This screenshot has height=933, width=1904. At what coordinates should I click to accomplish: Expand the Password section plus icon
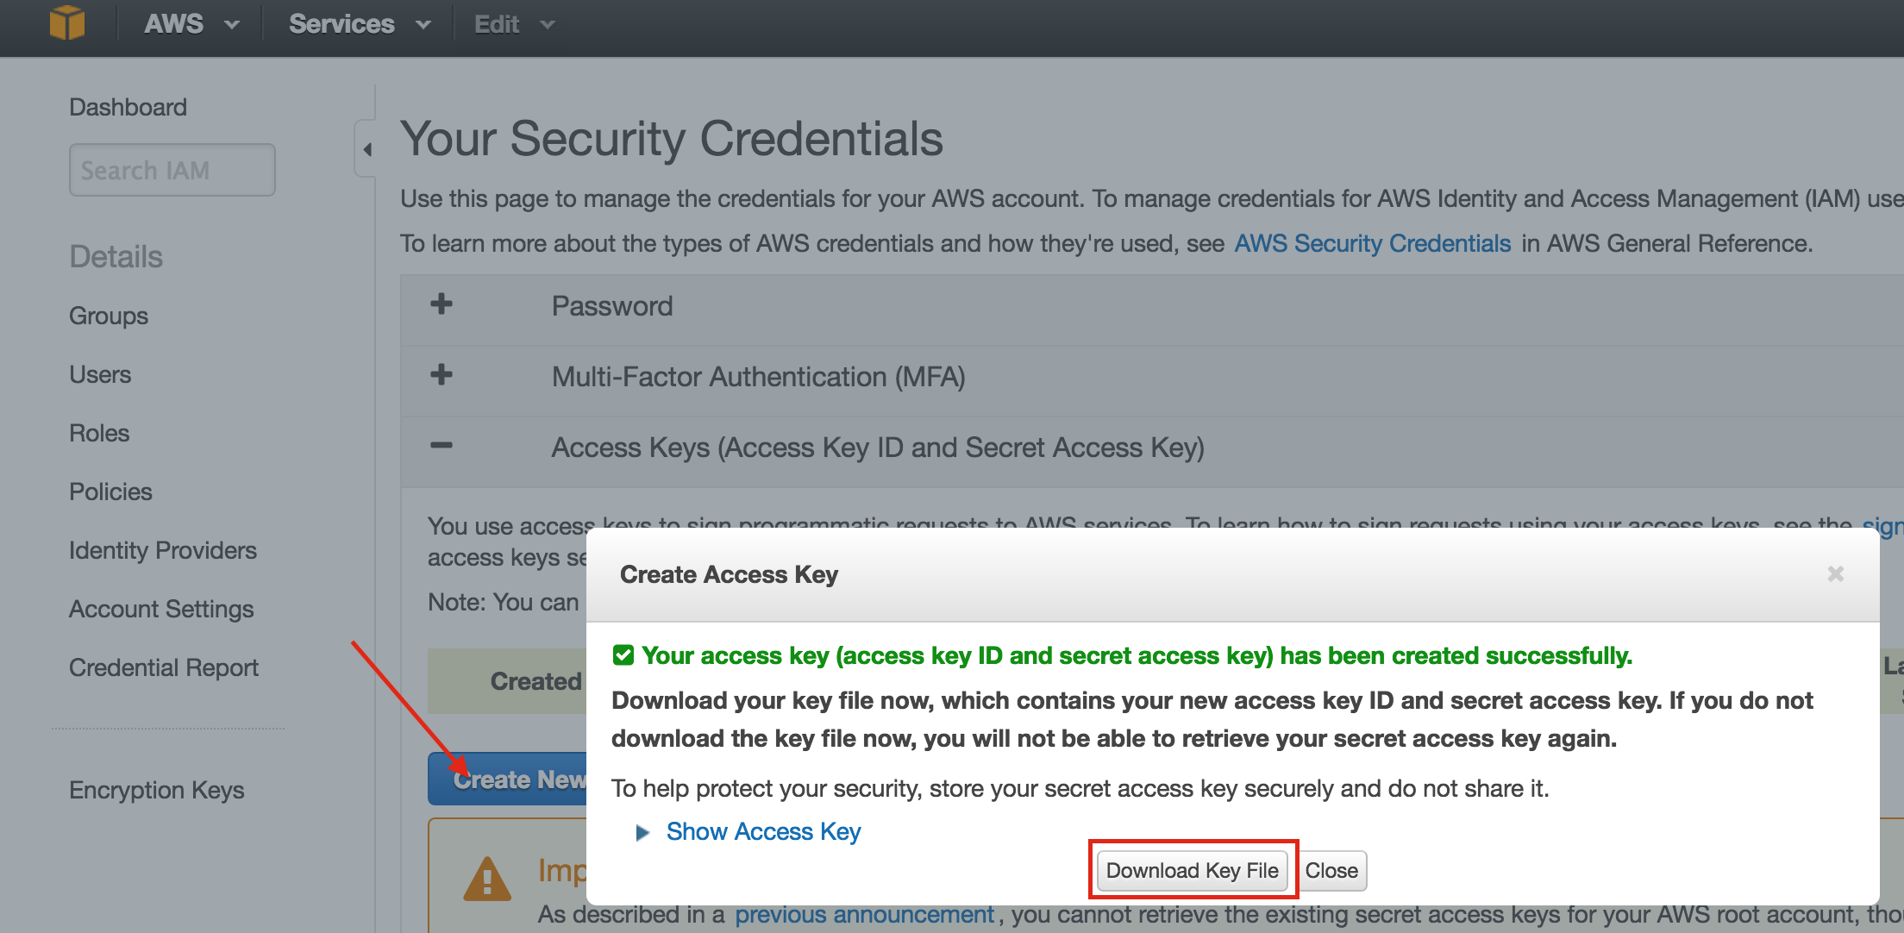(442, 304)
